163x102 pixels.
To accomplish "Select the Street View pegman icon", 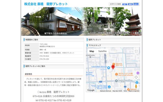I will pyautogui.click(x=136, y=86).
